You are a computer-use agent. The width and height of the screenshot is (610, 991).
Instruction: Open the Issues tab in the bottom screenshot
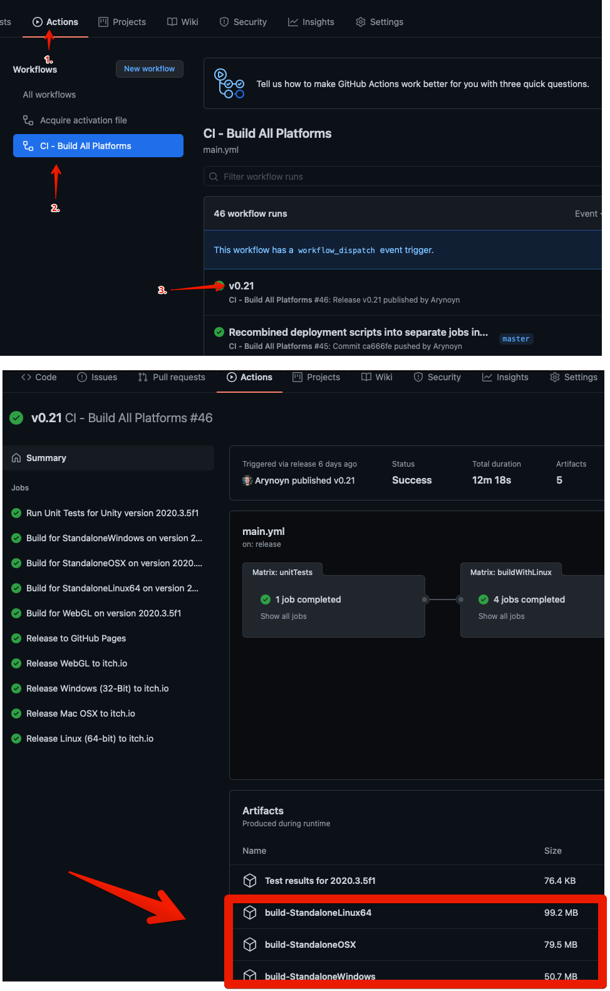[x=97, y=377]
